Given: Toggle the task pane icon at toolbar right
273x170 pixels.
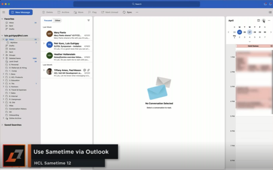Looking at the screenshot, I should [x=270, y=12].
